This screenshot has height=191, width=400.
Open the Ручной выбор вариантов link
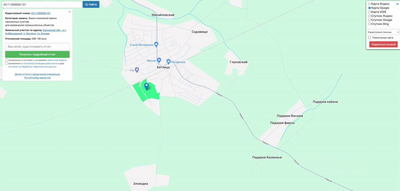tap(37, 78)
